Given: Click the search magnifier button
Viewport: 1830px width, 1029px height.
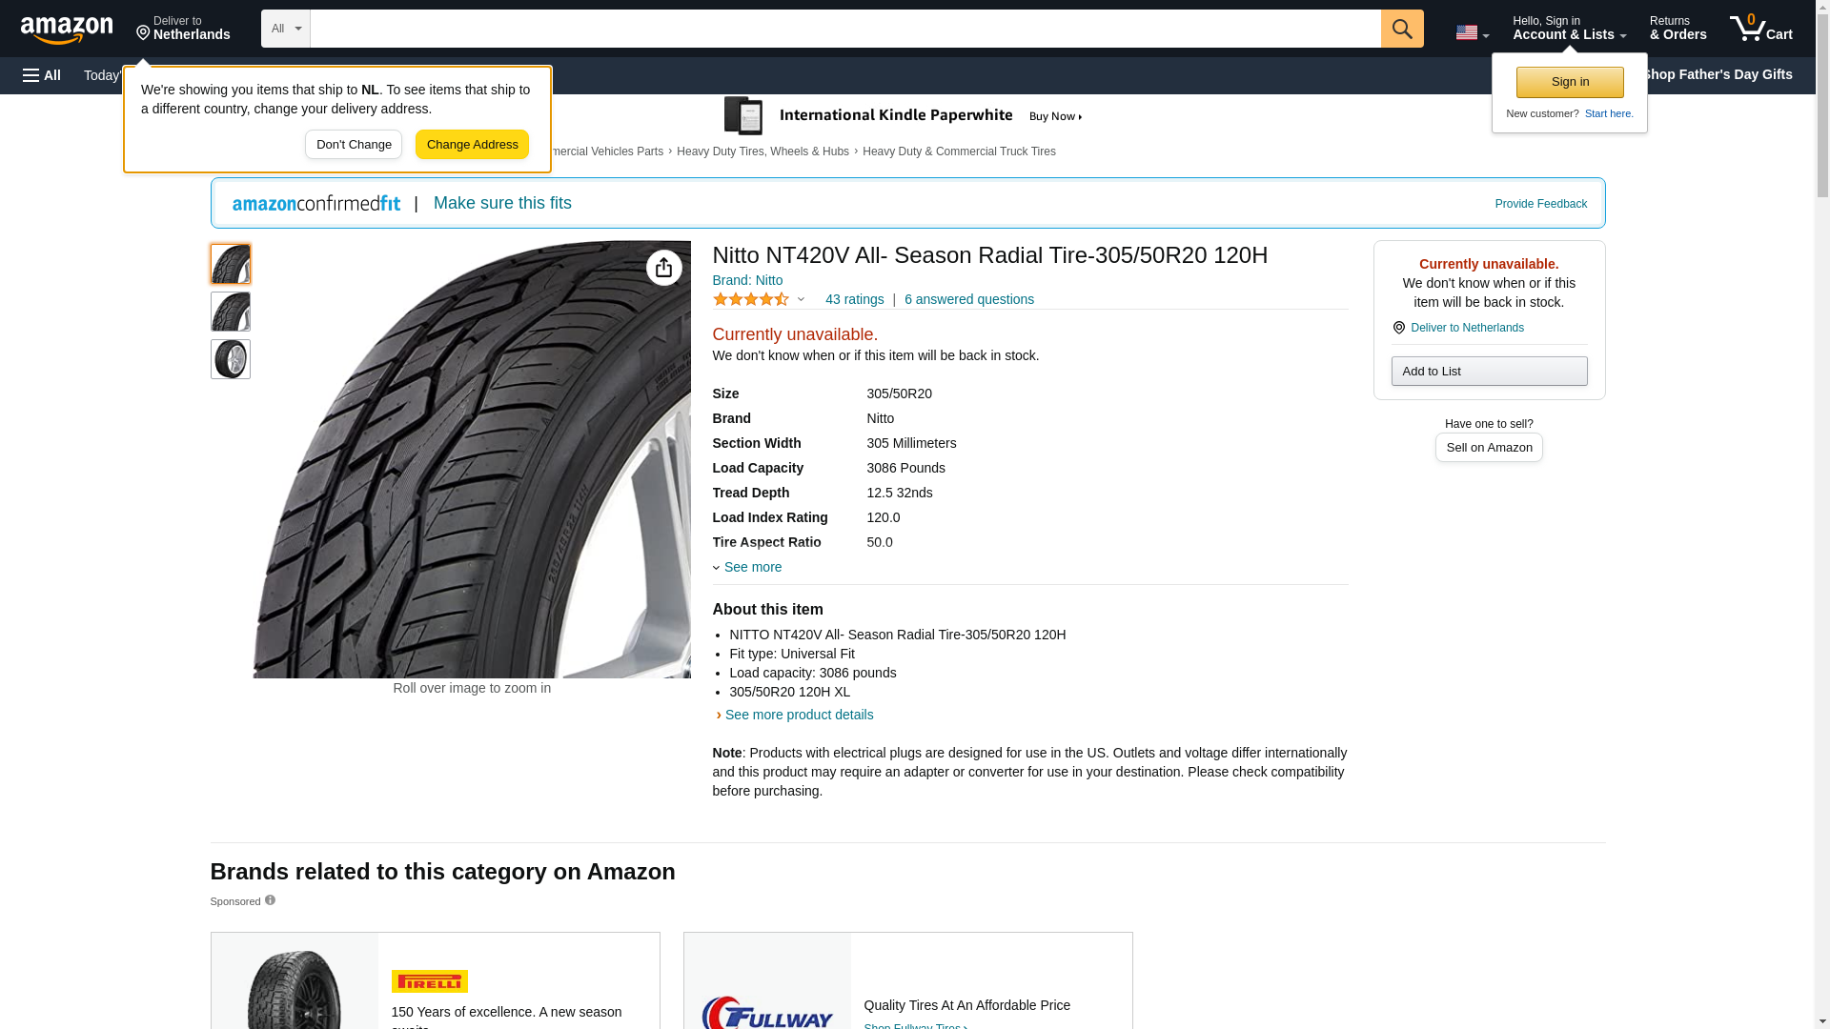Looking at the screenshot, I should 1402,29.
